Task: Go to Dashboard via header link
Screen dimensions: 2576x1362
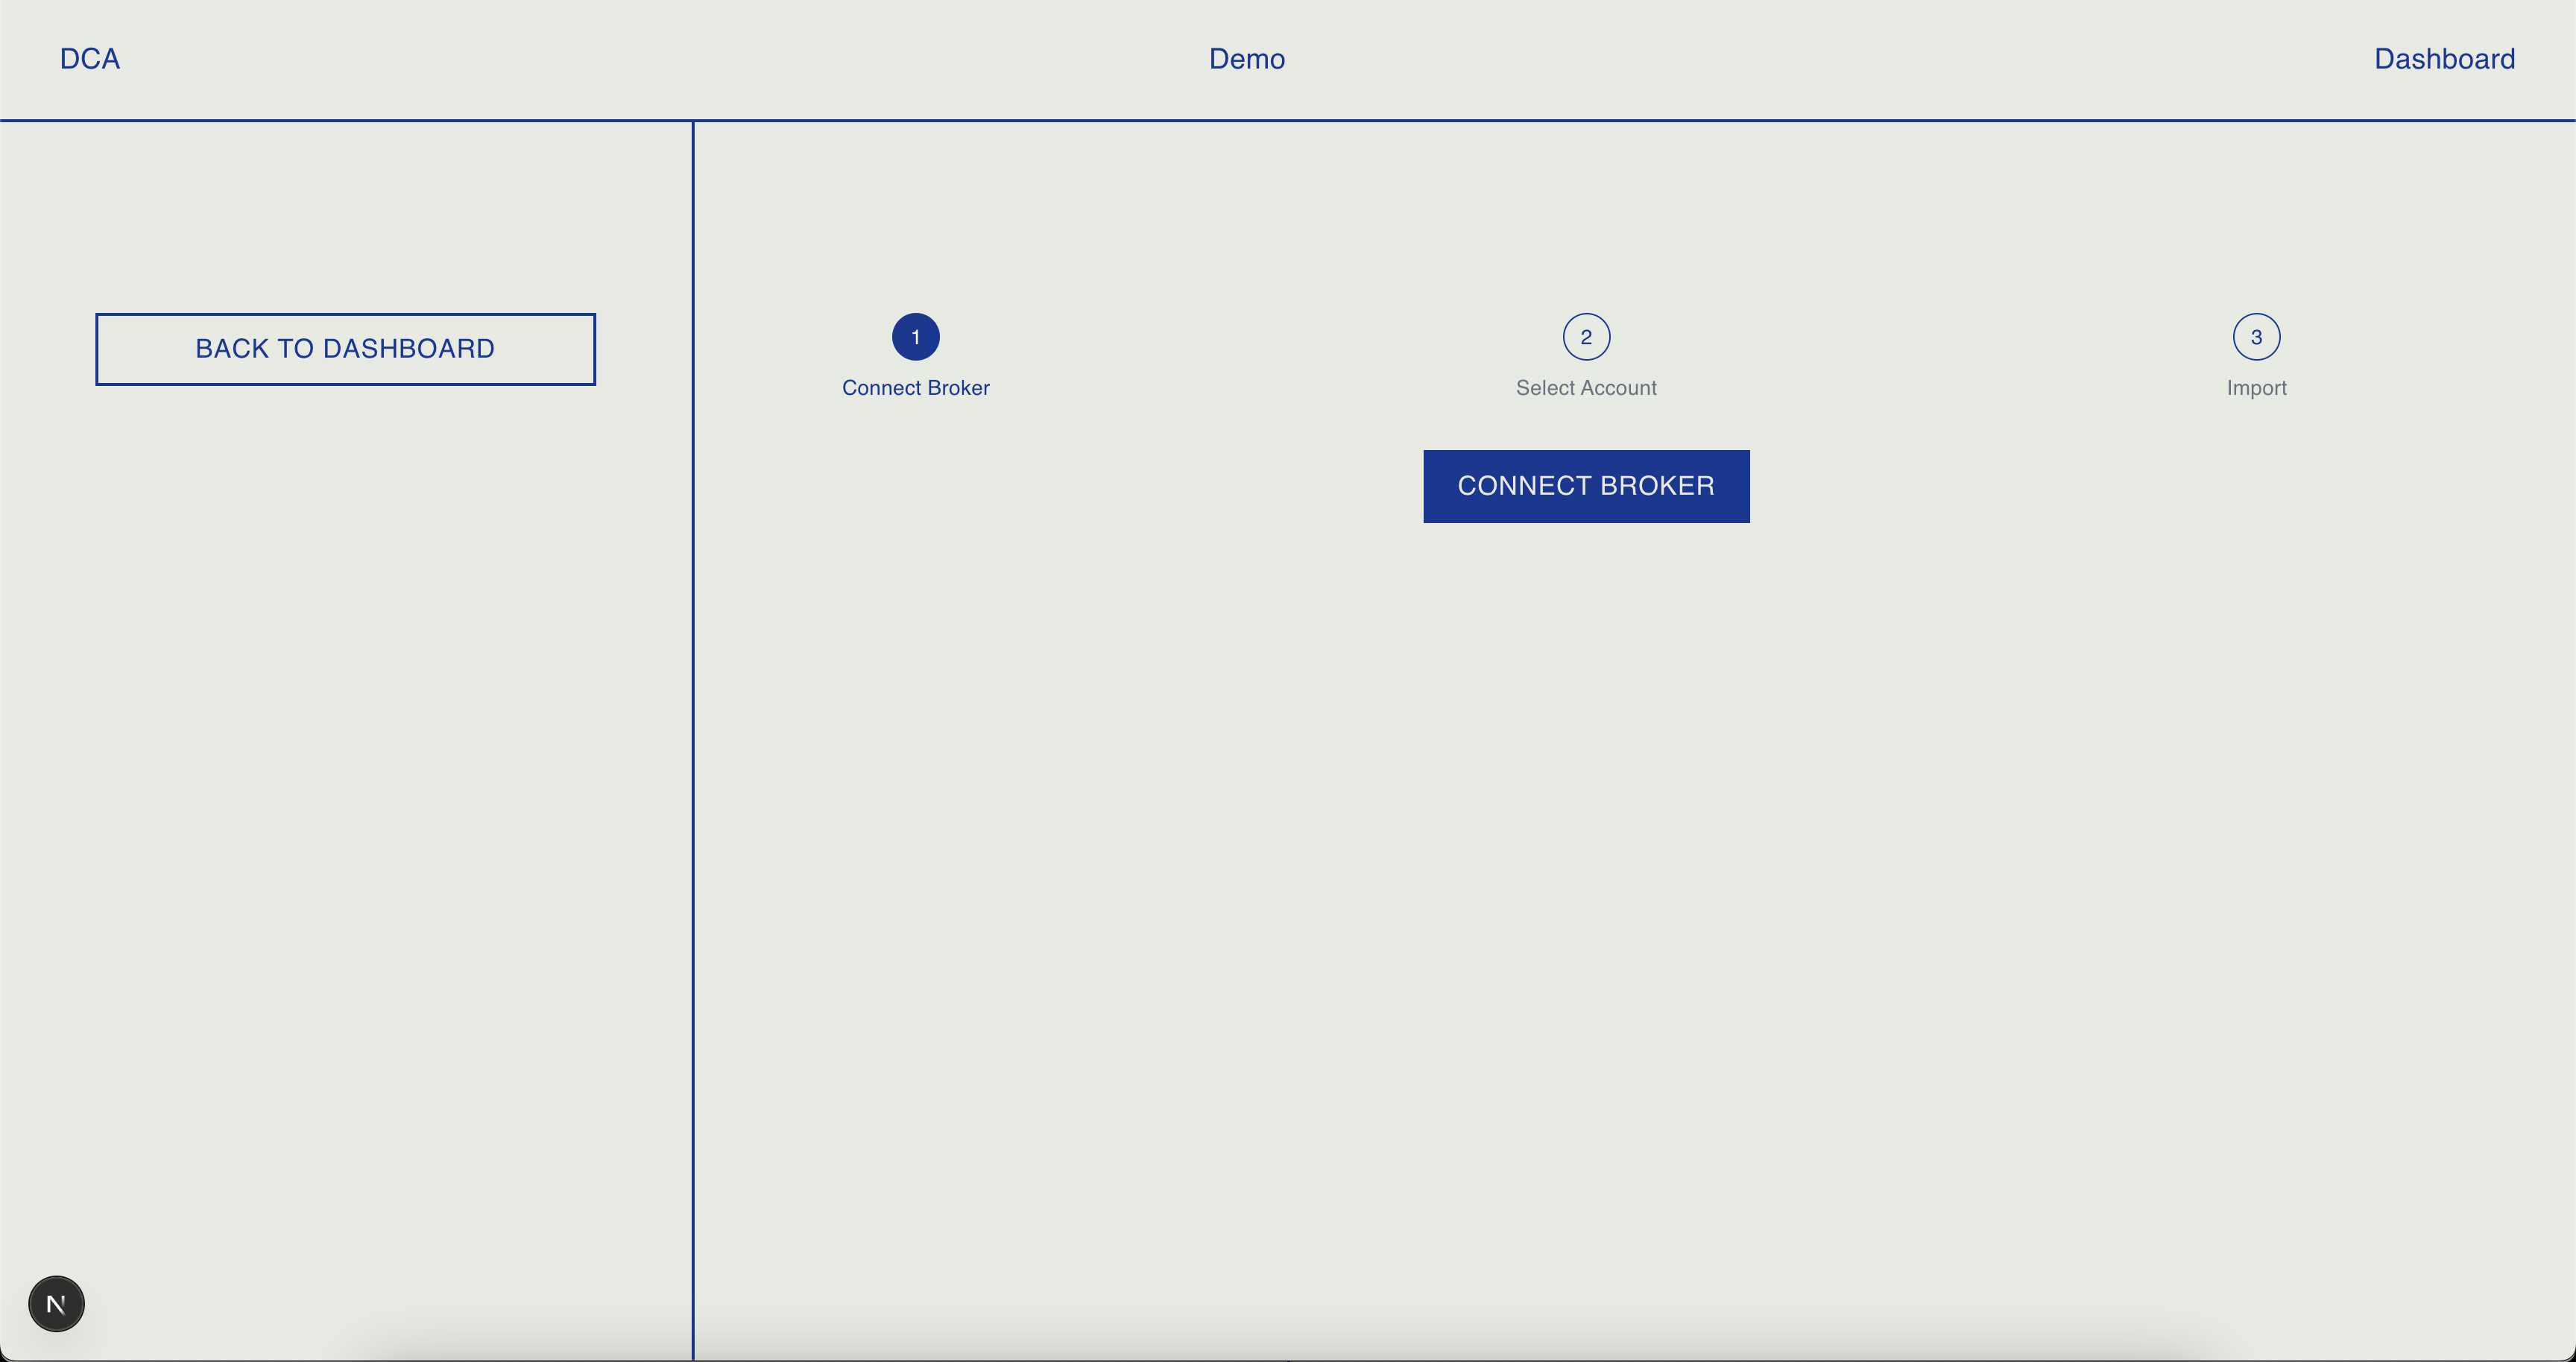Action: point(2443,59)
